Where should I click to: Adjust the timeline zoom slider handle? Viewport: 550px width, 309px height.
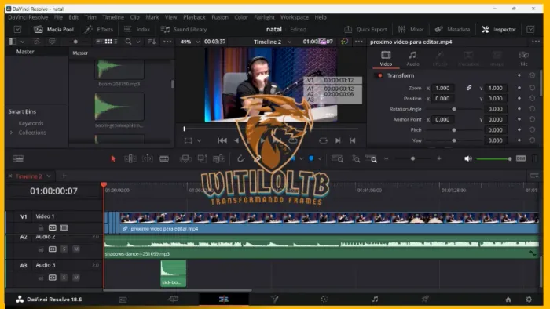point(412,159)
